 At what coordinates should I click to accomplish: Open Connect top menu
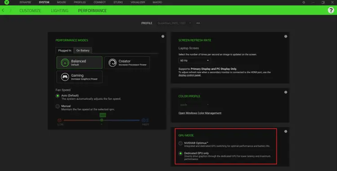(x=99, y=2)
